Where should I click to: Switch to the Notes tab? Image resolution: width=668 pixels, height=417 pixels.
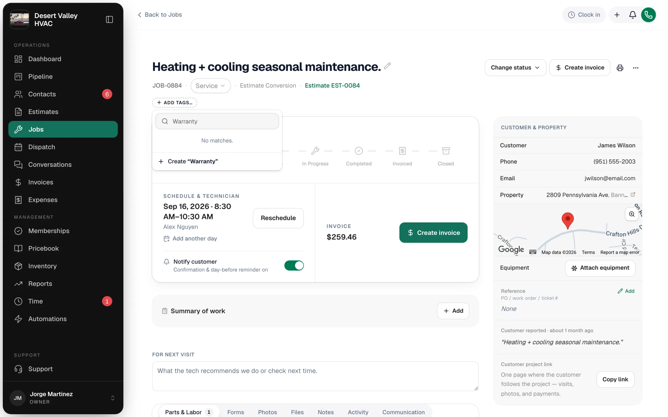coord(326,412)
